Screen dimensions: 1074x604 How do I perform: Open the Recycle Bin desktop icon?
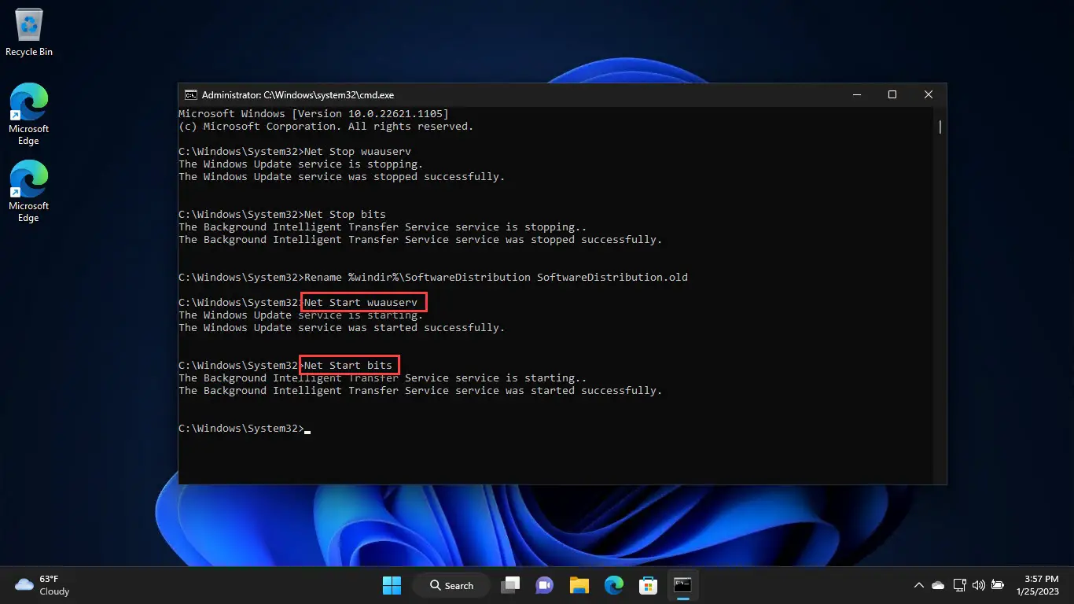pyautogui.click(x=29, y=33)
